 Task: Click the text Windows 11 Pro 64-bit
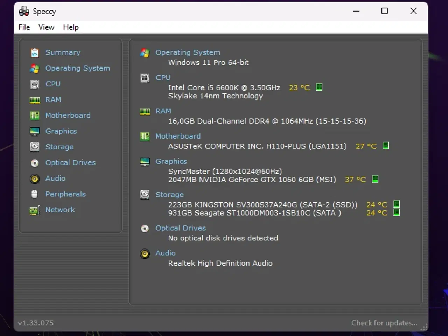pos(209,63)
